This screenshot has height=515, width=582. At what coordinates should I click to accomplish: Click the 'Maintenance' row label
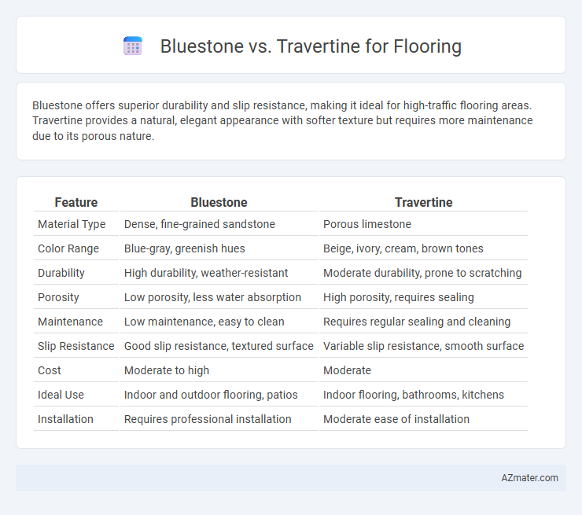pos(70,322)
